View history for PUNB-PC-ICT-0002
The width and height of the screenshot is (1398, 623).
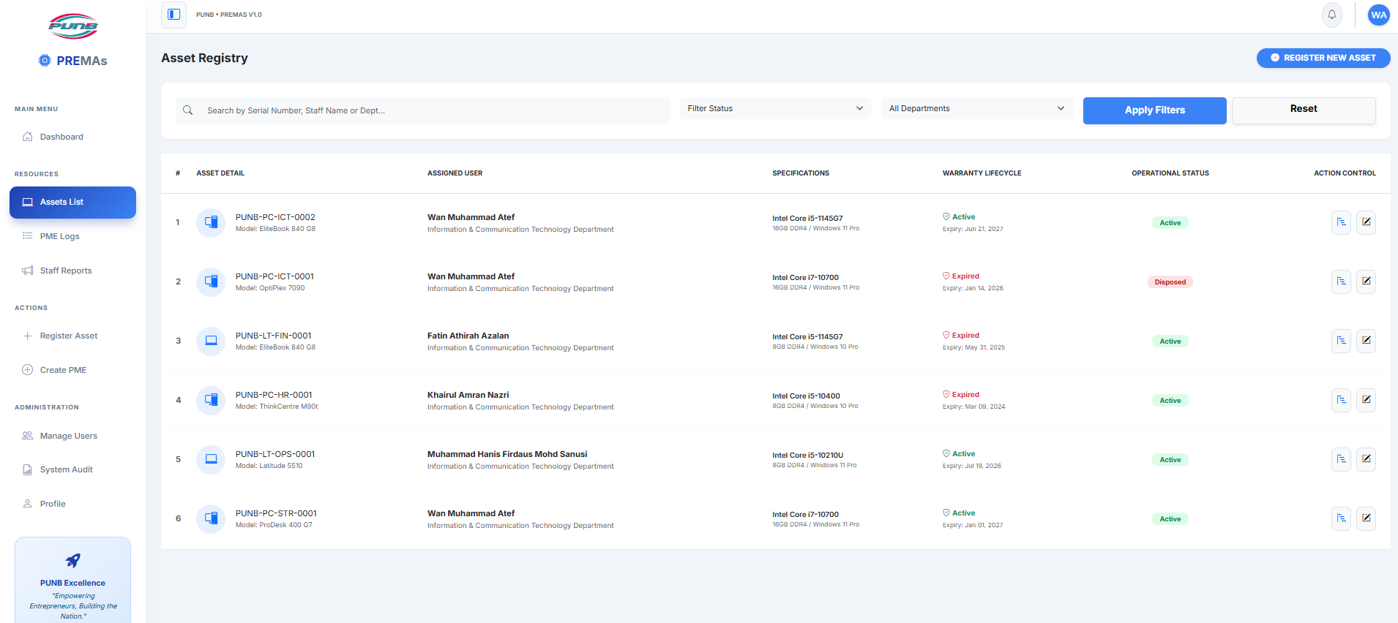(1341, 222)
